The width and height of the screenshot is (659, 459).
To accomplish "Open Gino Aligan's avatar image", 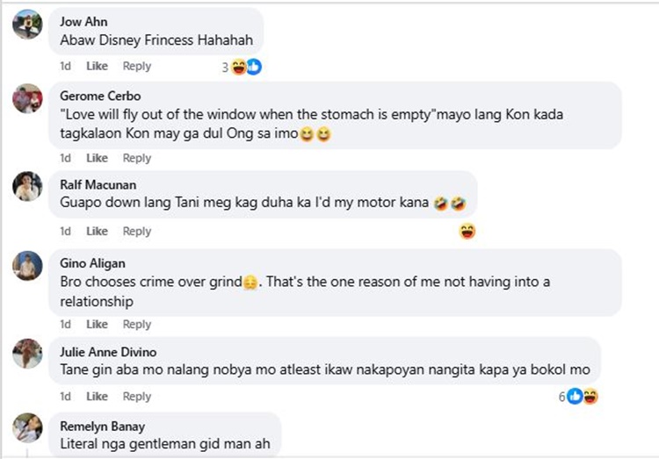I will click(x=27, y=265).
